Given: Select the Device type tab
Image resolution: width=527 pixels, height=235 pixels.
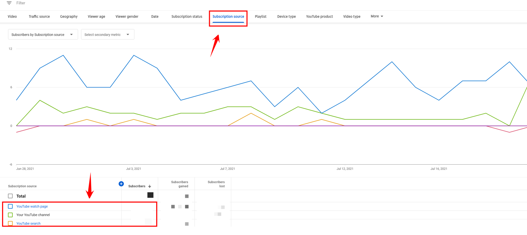Looking at the screenshot, I should coord(286,17).
